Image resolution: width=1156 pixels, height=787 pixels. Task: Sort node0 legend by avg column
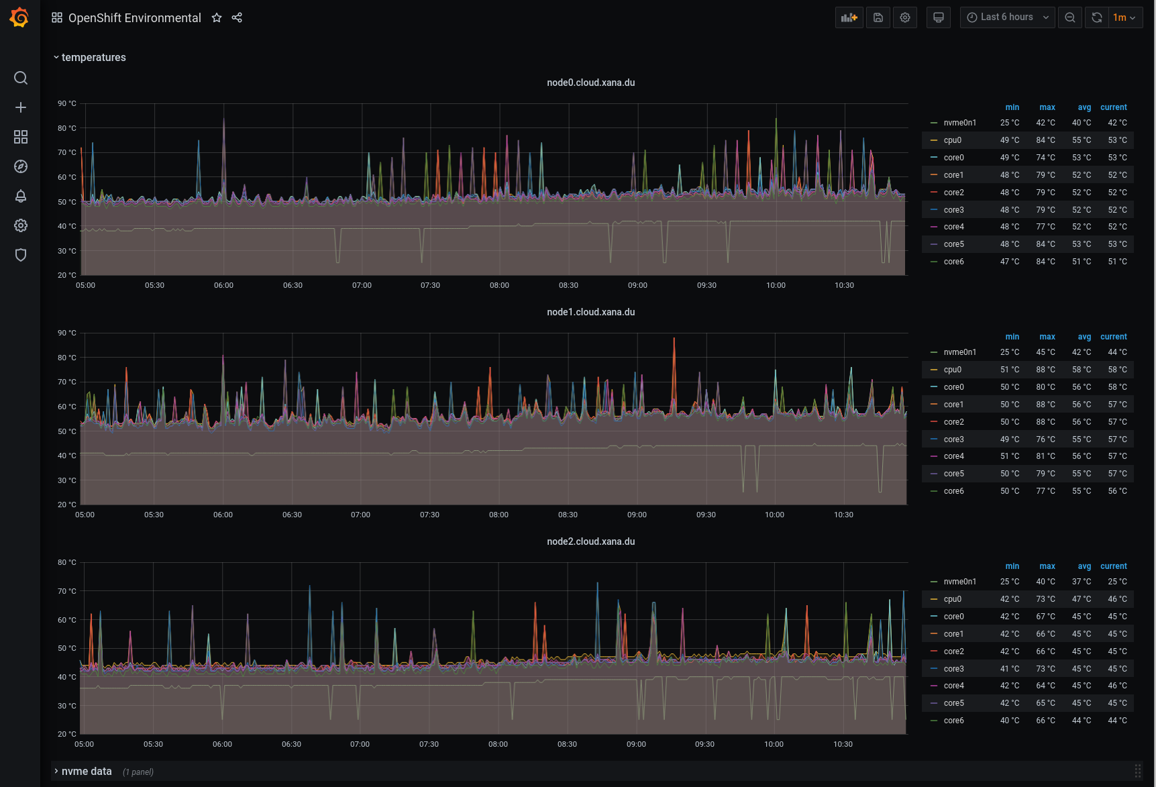click(1084, 107)
